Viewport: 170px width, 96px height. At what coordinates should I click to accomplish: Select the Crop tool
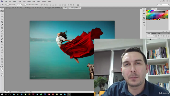2,22
